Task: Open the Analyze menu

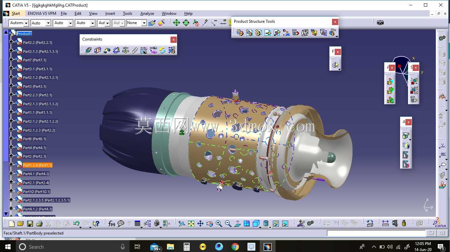Action: pos(147,14)
